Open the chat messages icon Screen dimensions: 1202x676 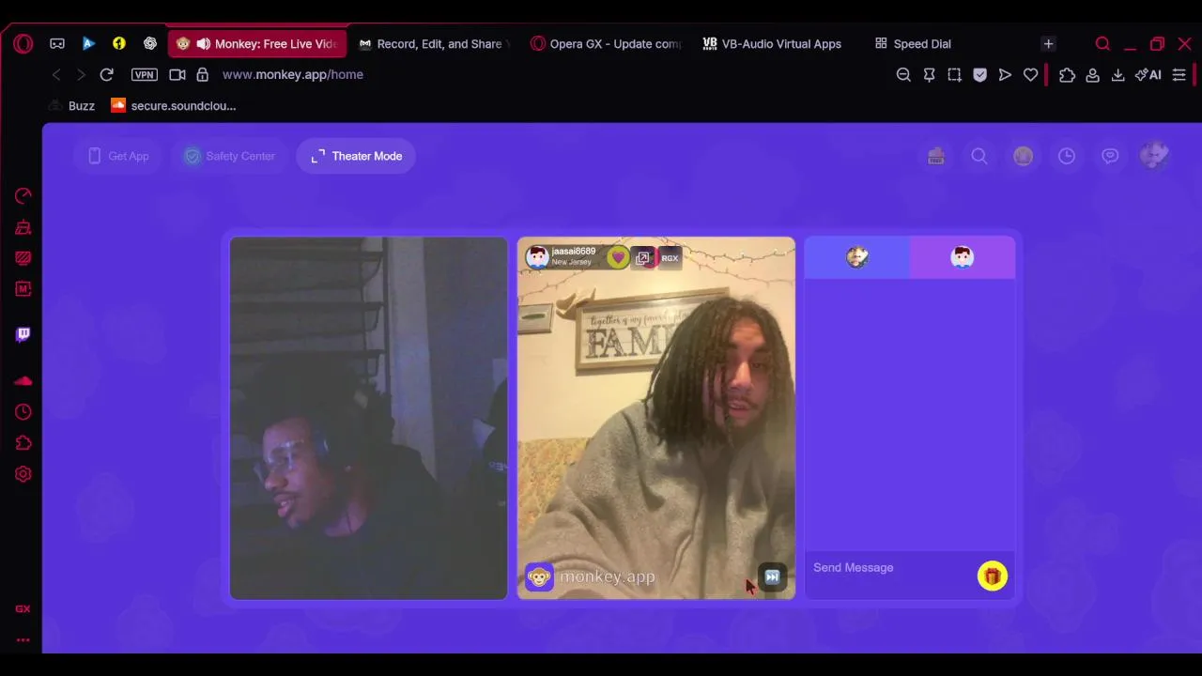(1110, 157)
